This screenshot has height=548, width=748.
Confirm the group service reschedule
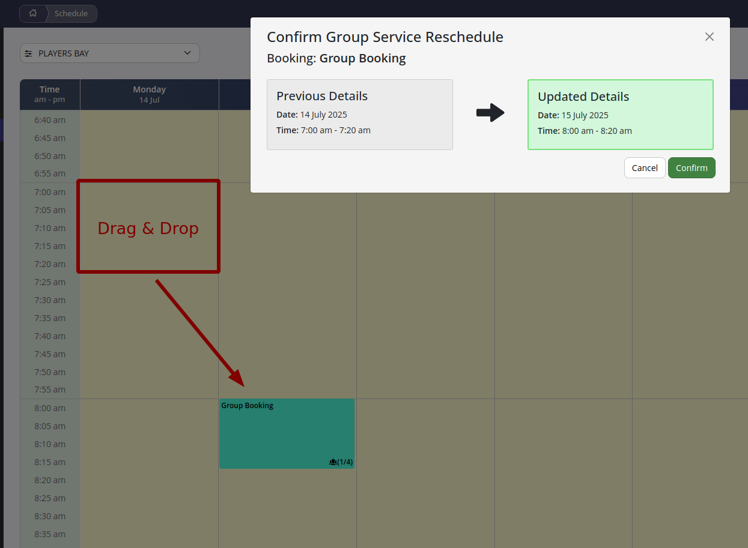(691, 168)
